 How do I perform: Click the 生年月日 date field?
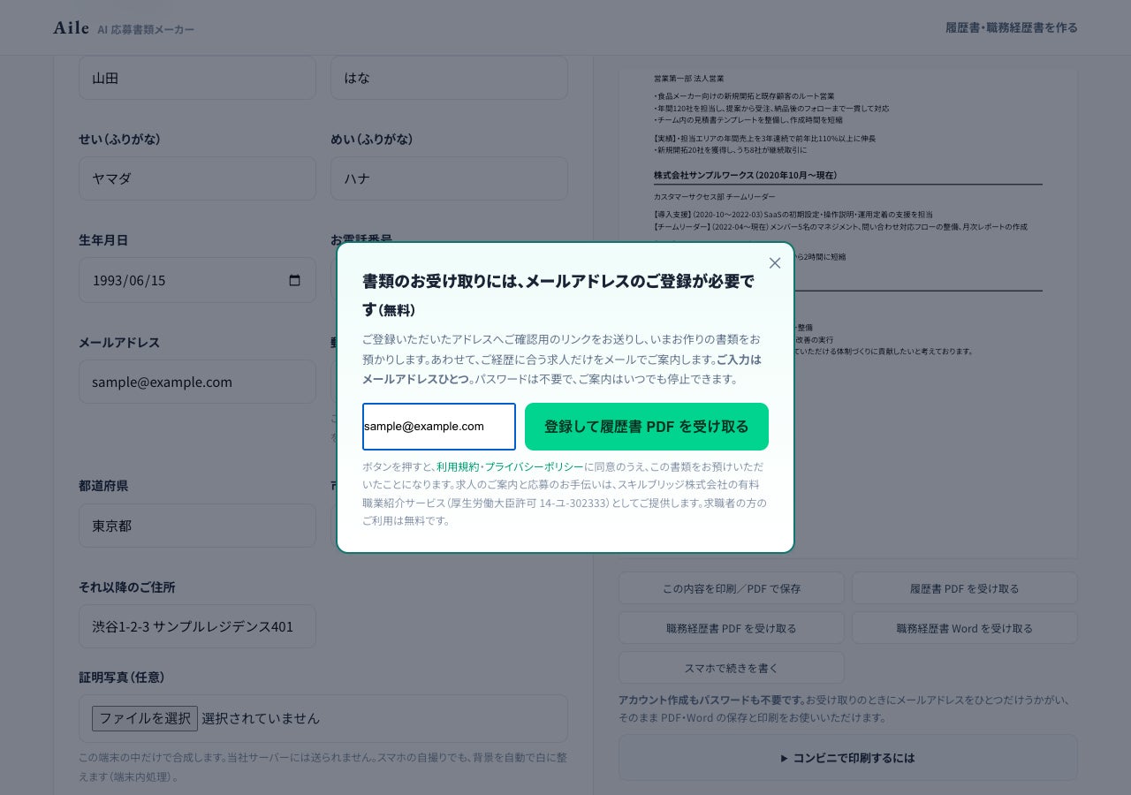coord(197,280)
